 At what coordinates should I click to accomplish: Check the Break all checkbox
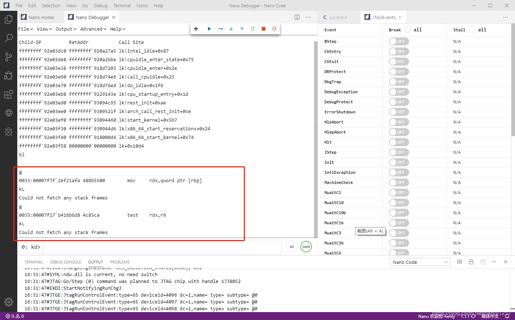(x=408, y=30)
